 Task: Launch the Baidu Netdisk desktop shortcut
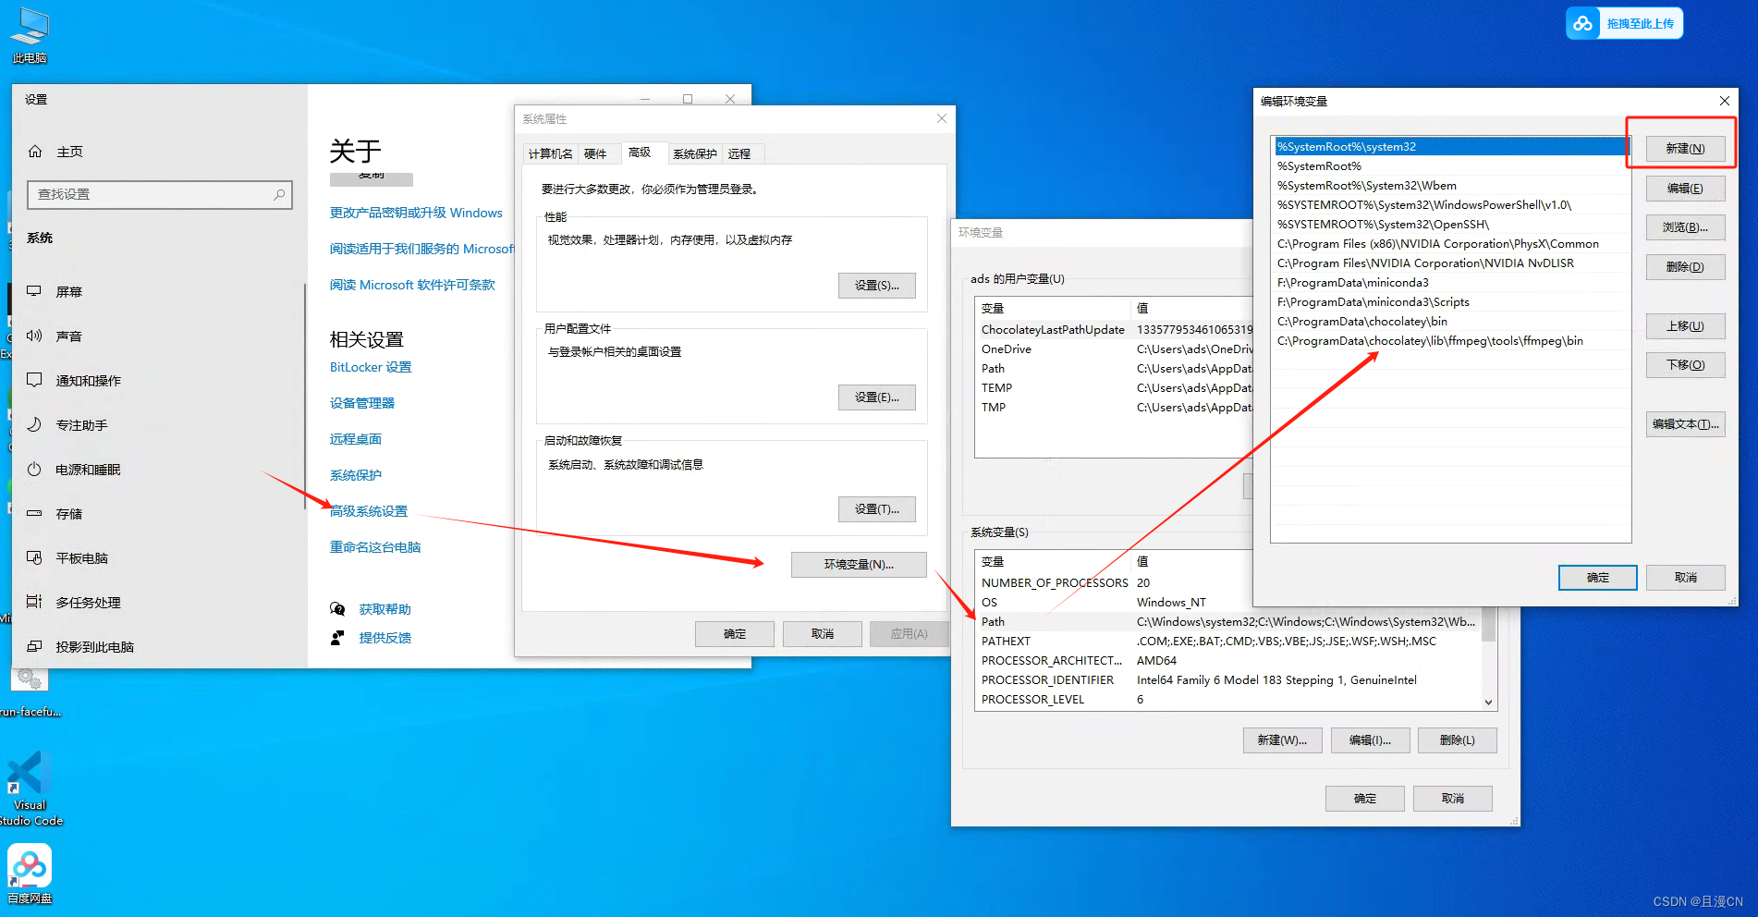29,874
